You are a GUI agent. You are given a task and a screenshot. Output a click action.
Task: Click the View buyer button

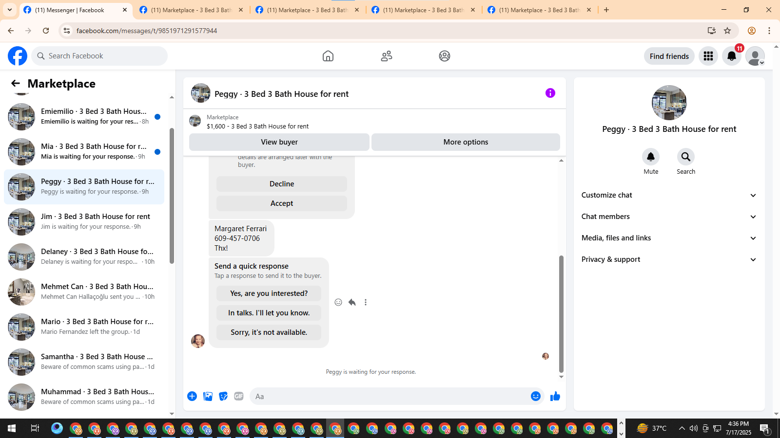click(x=279, y=142)
